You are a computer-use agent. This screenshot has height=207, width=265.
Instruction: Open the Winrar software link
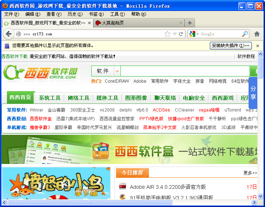point(37,110)
